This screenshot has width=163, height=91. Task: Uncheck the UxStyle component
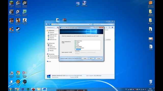(75, 42)
